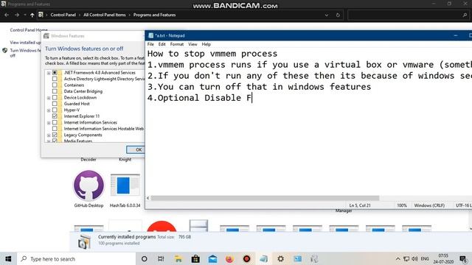
Task: Click the All Control Panel Items breadcrumb
Action: [x=105, y=15]
